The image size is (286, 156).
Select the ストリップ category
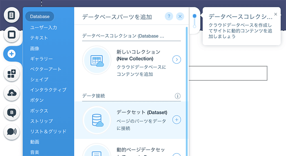tap(41, 121)
